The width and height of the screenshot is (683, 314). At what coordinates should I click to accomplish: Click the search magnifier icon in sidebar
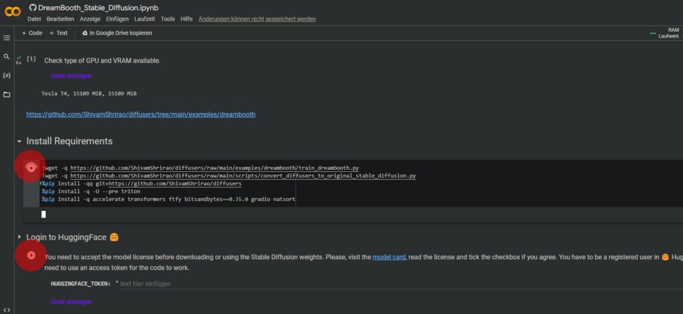(x=6, y=56)
